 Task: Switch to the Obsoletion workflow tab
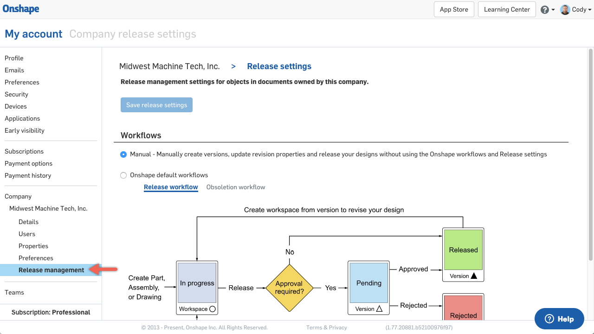(x=236, y=187)
